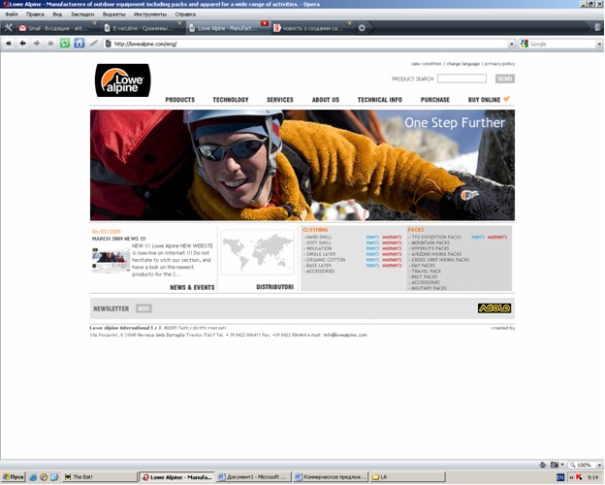Close the Gmail tab
Screen dimensions: 605x485
point(94,23)
